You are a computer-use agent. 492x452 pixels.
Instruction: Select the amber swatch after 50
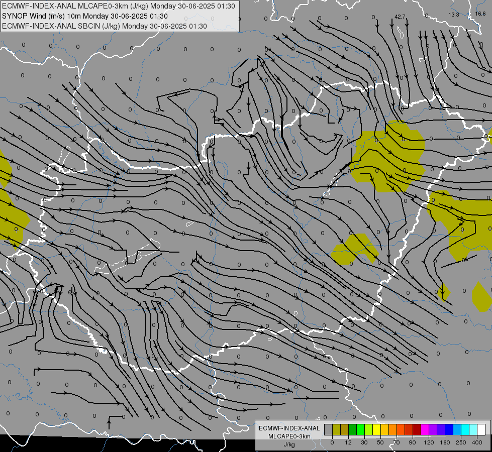[384, 429]
